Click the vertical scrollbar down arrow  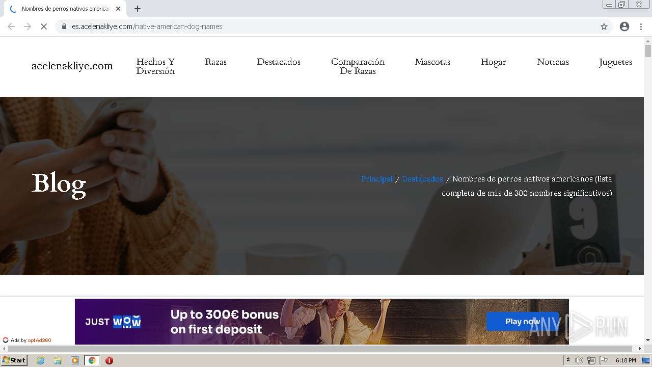click(648, 340)
